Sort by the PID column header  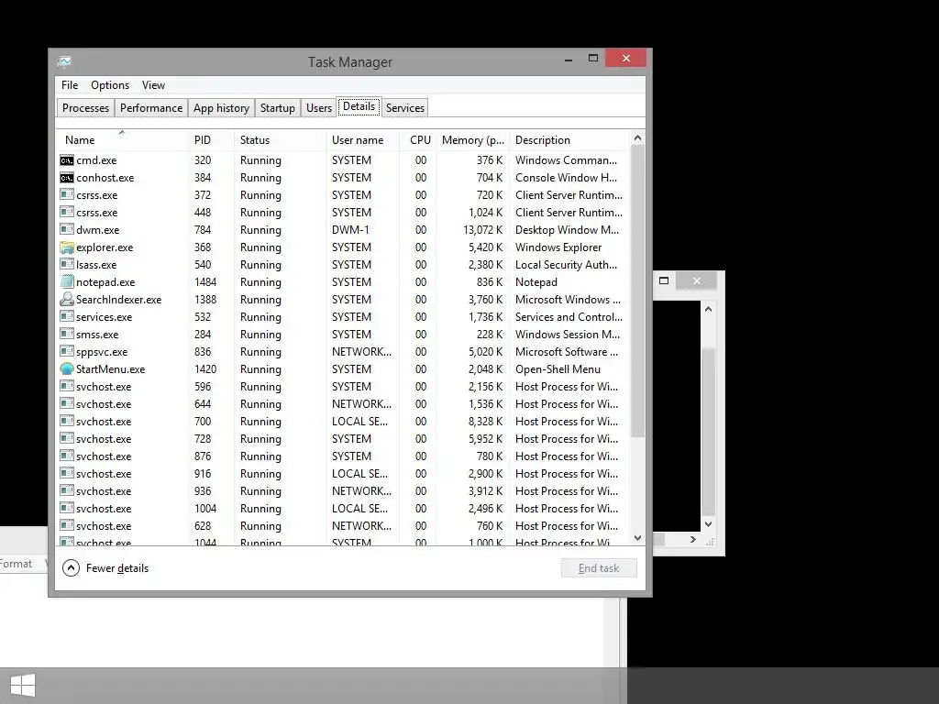tap(211, 140)
